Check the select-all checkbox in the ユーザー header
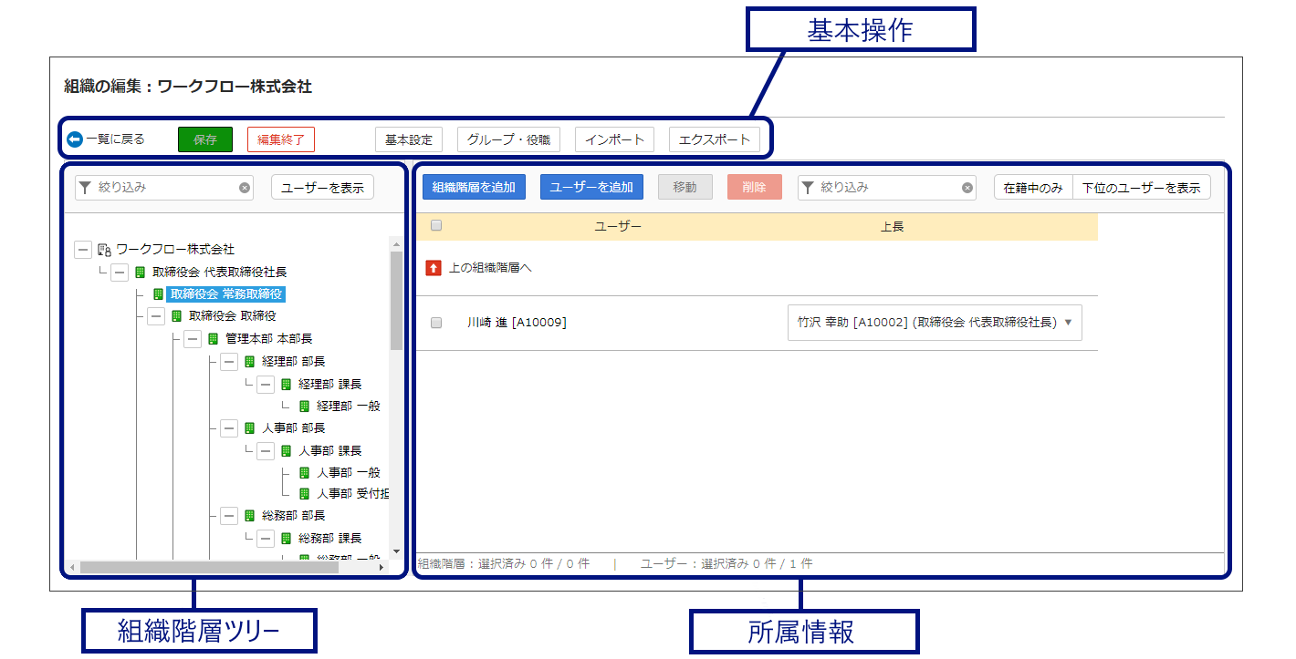This screenshot has width=1296, height=659. (x=436, y=225)
